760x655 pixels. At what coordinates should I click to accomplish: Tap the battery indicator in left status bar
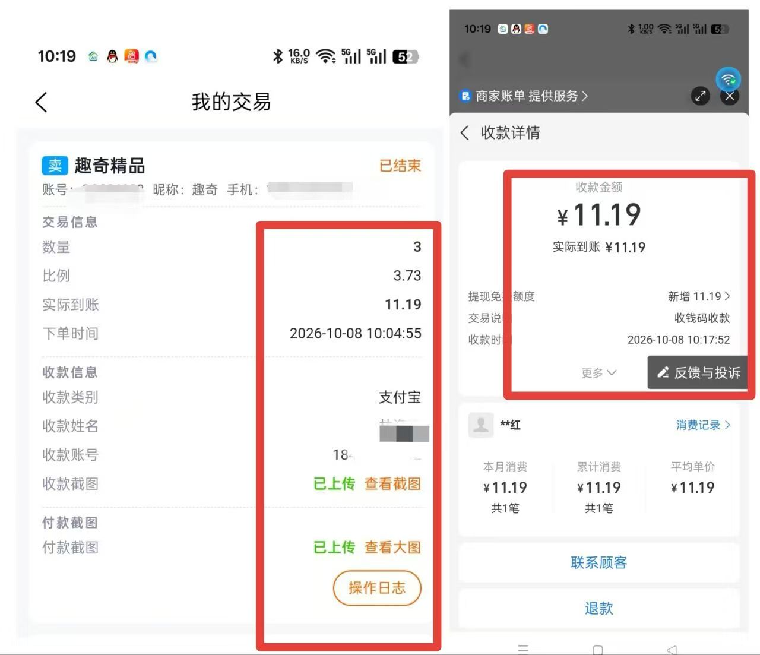(x=406, y=56)
